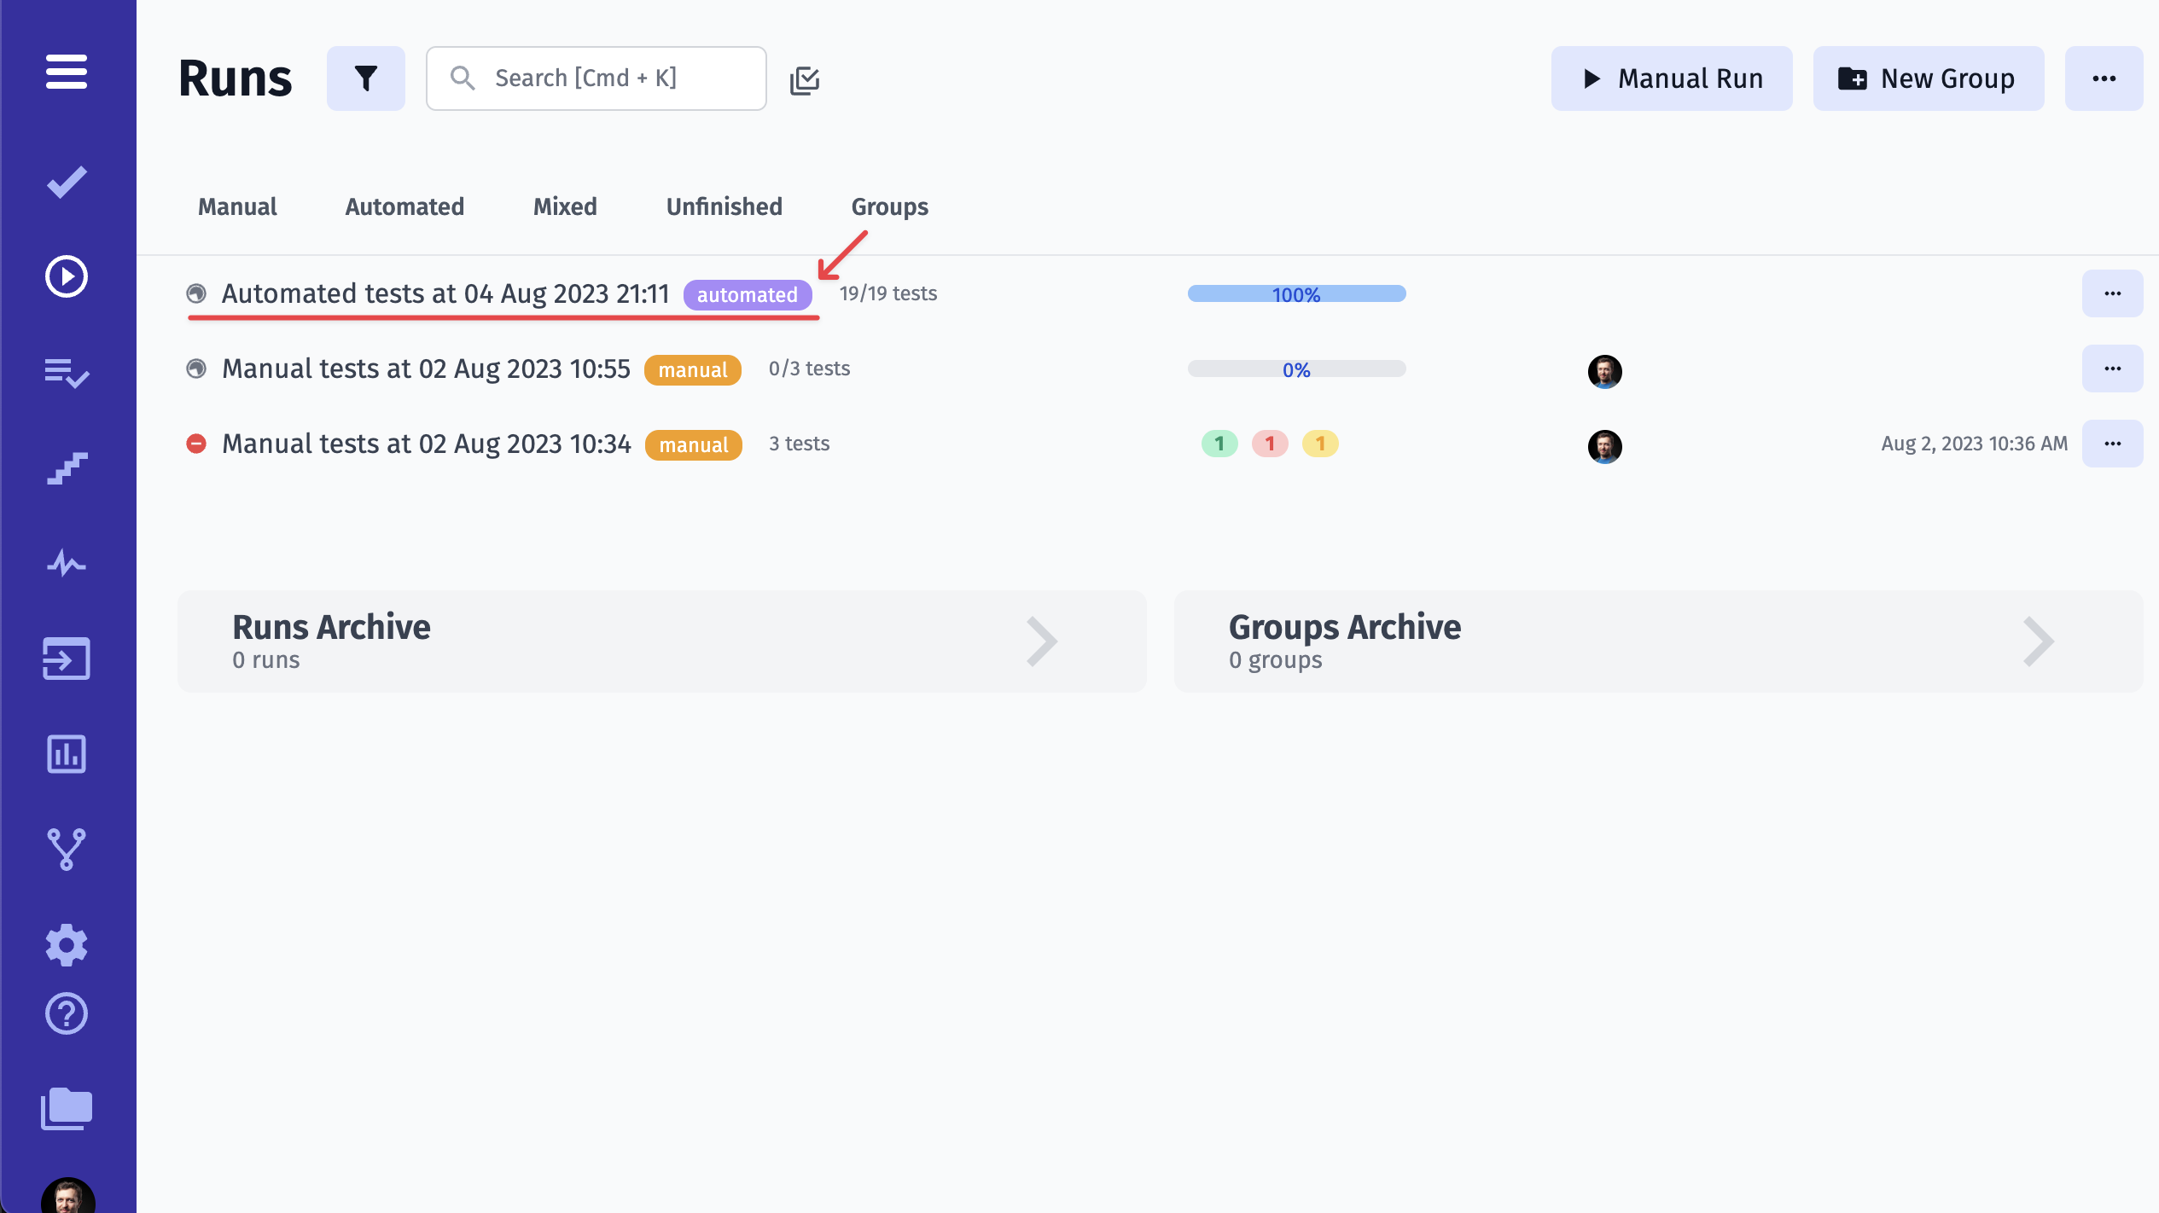Expand the Runs Archive section

(x=661, y=641)
